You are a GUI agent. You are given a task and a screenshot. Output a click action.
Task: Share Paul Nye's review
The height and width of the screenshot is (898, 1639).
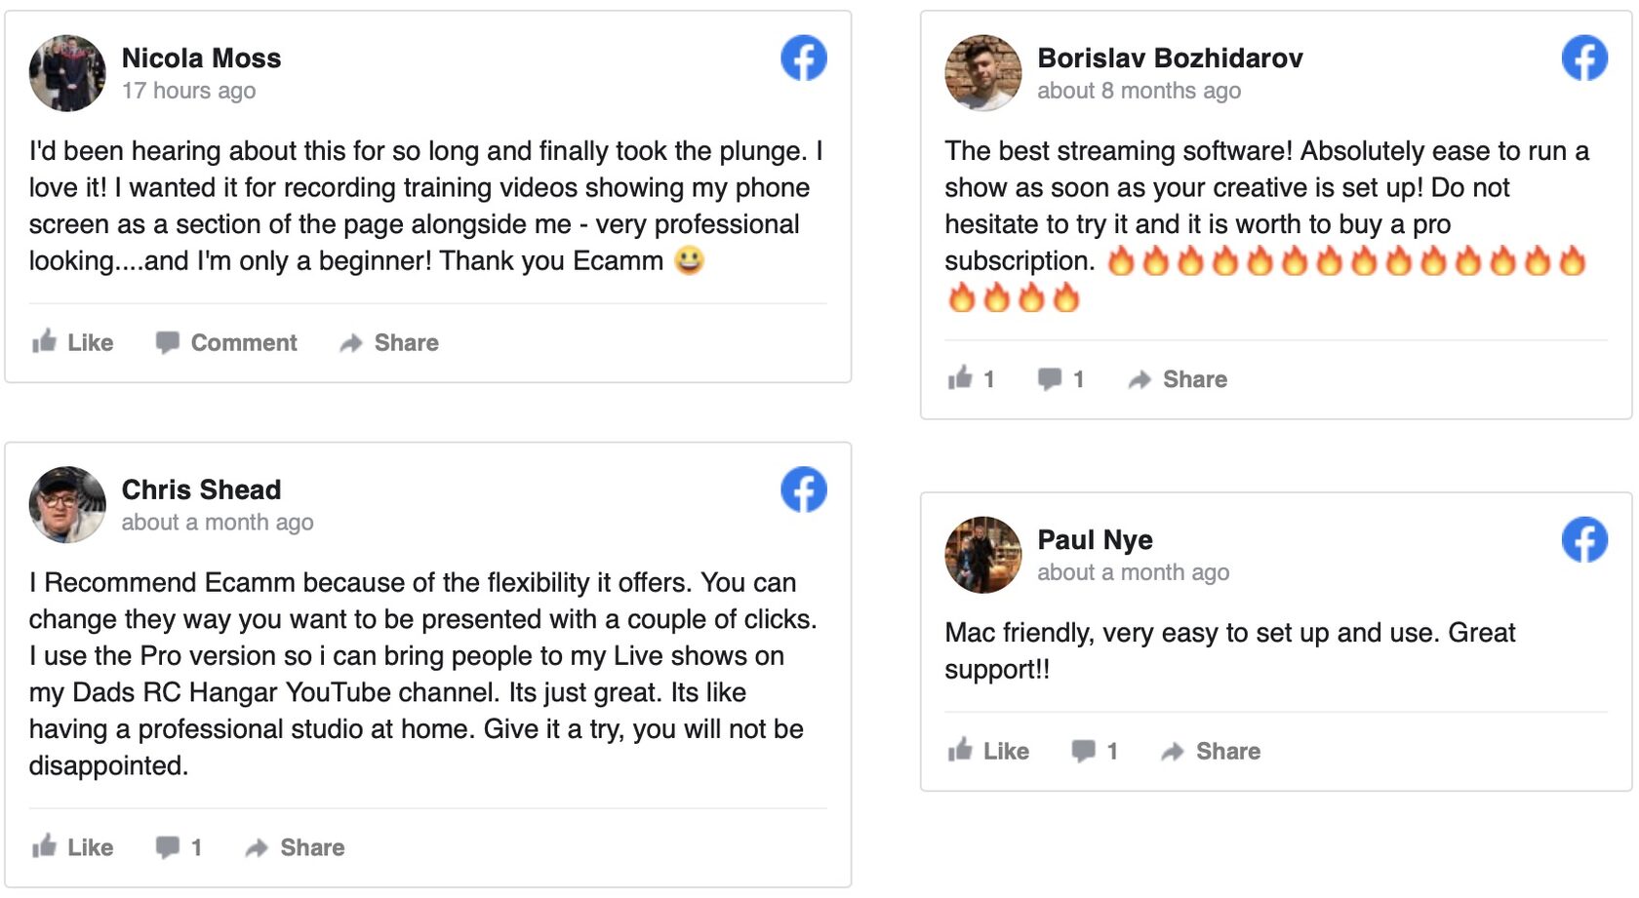[1211, 751]
